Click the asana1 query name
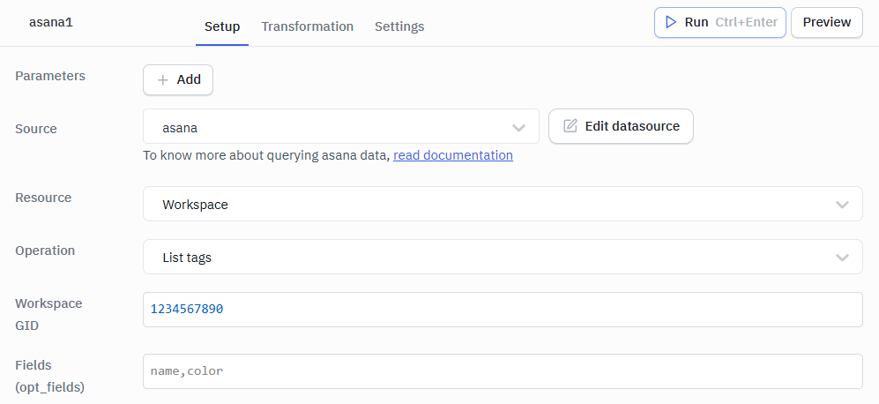 (x=51, y=22)
